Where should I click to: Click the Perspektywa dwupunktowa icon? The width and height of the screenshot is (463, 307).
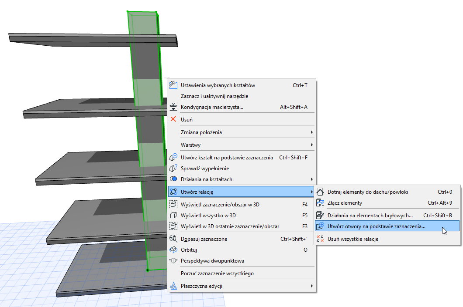coord(173,260)
